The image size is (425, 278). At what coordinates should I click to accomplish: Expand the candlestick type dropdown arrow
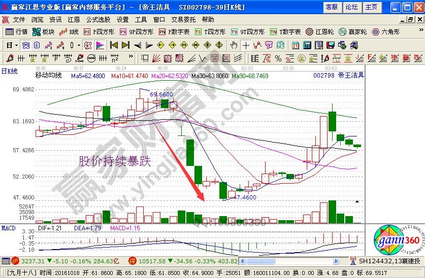coord(79,45)
